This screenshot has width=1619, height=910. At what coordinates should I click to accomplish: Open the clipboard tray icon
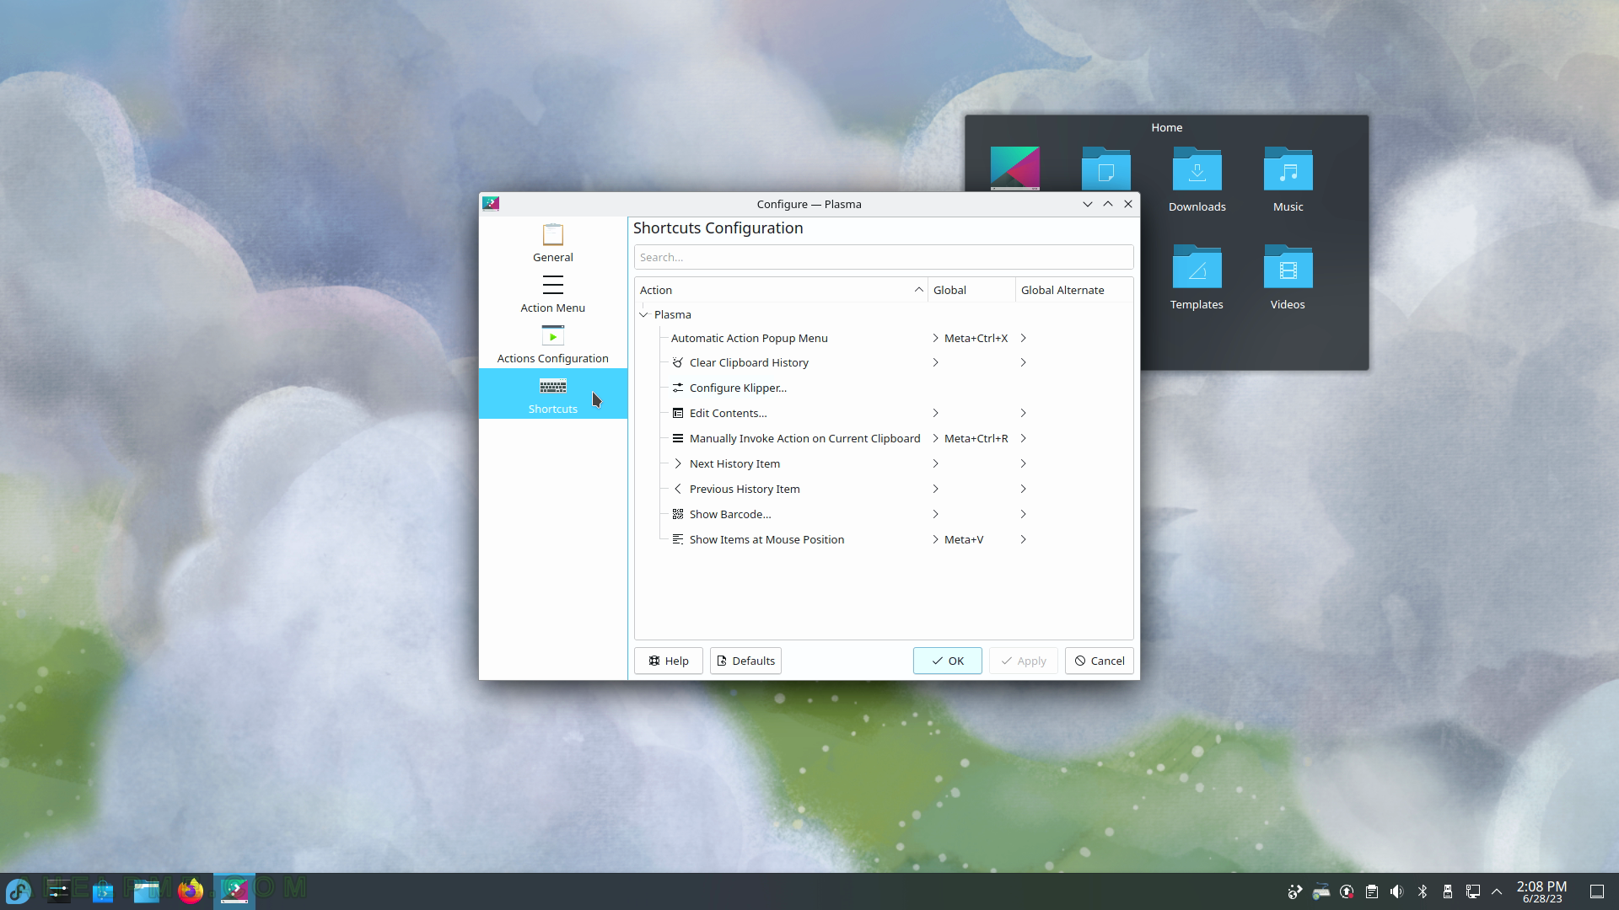coord(1372,891)
